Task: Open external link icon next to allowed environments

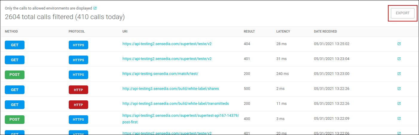Action: (95, 8)
